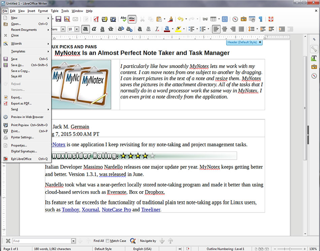This screenshot has width=320, height=251.
Task: Click the vertical document scrollbar
Action: [x=305, y=108]
